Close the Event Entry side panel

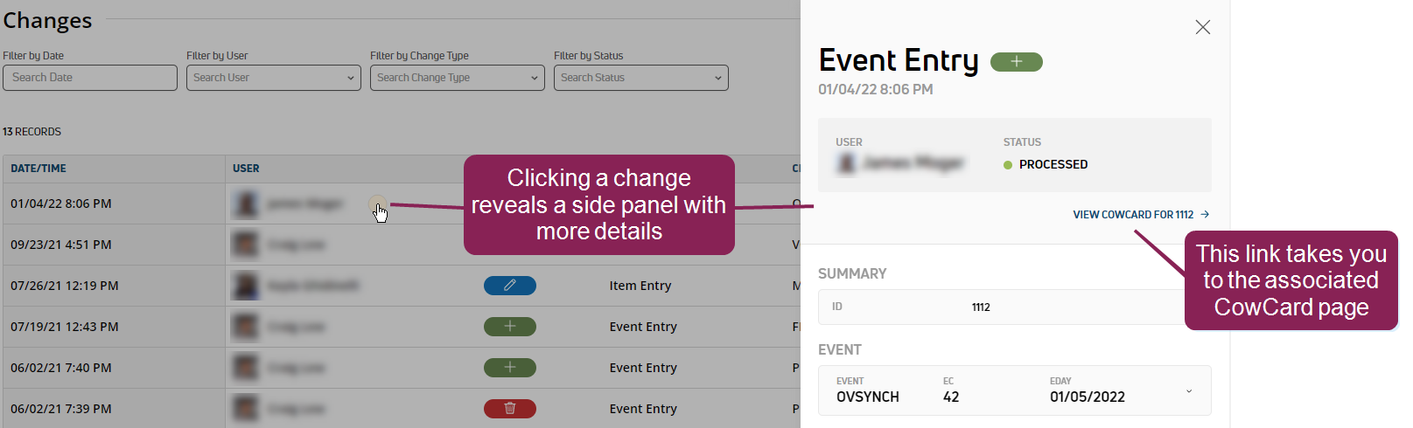1202,27
